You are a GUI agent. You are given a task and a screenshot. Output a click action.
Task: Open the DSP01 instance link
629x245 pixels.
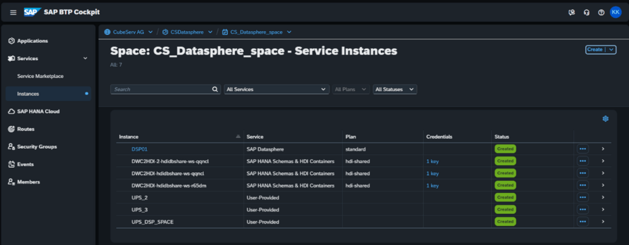(x=139, y=149)
